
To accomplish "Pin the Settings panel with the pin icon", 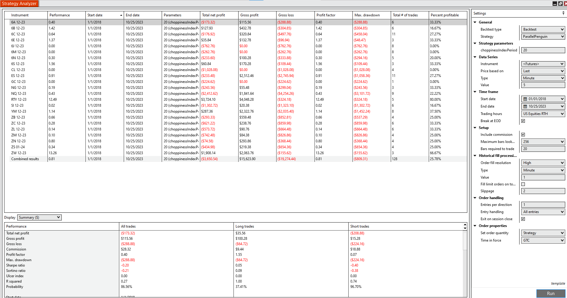I will 563,13.
